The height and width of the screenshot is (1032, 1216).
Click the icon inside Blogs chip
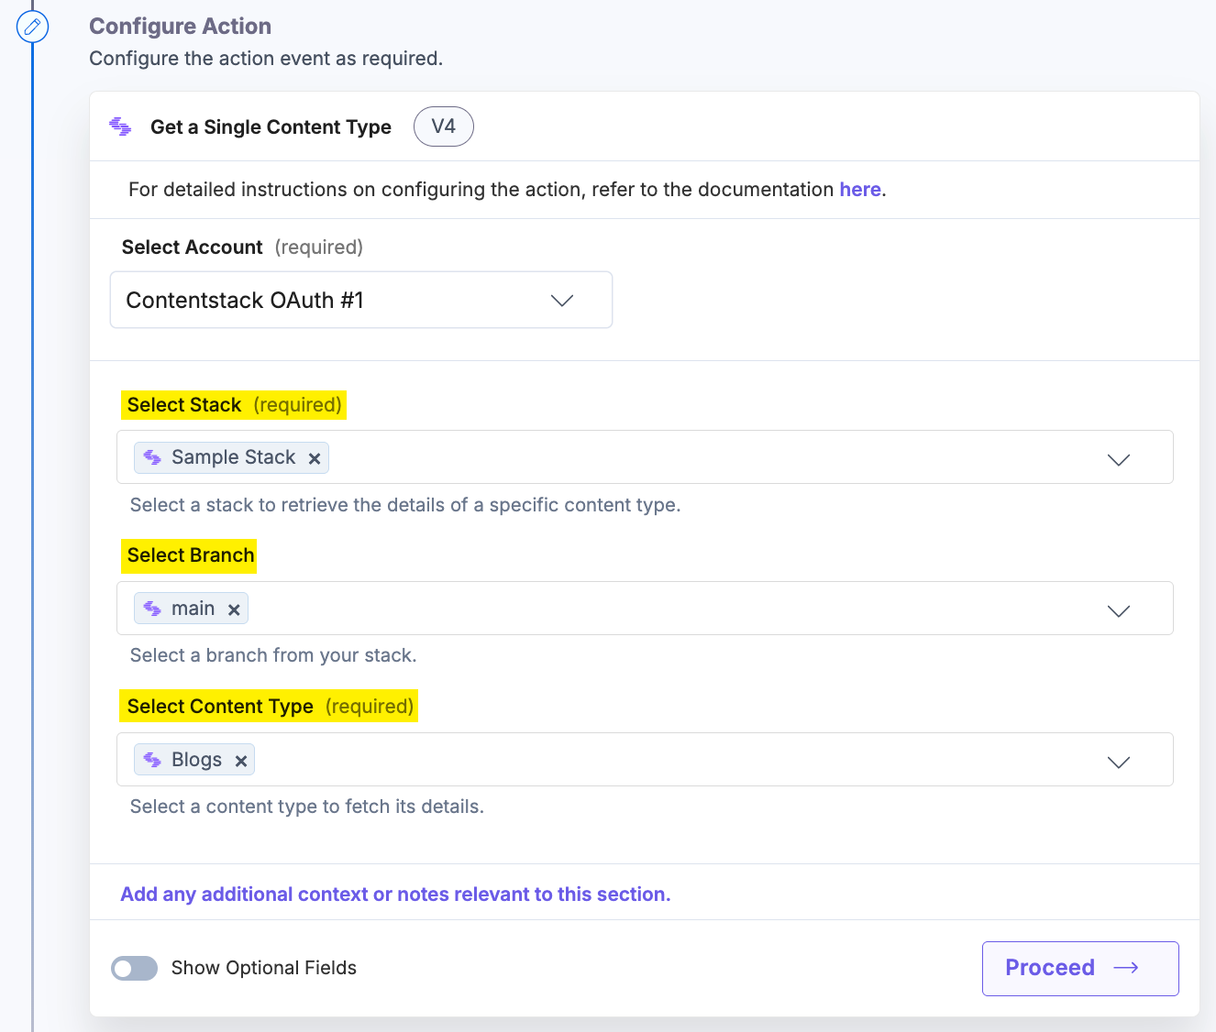coord(153,760)
